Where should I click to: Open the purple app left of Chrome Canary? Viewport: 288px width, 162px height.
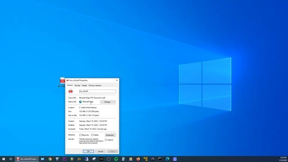tap(64, 159)
